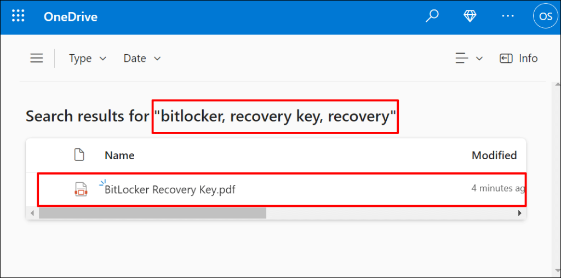The height and width of the screenshot is (278, 561).
Task: Expand the Date filter dropdown
Action: [142, 59]
